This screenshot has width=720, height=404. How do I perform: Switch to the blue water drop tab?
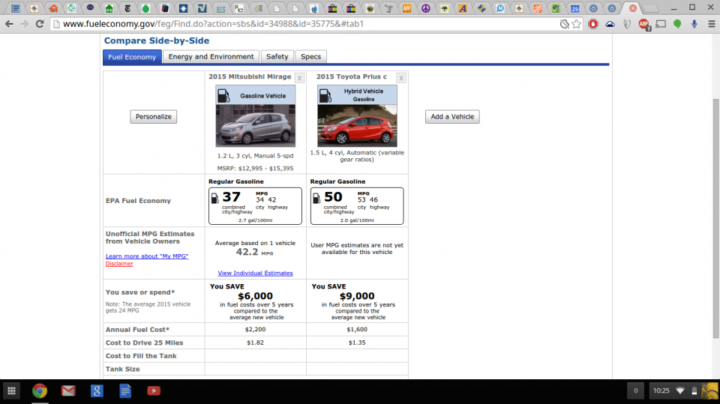click(314, 8)
